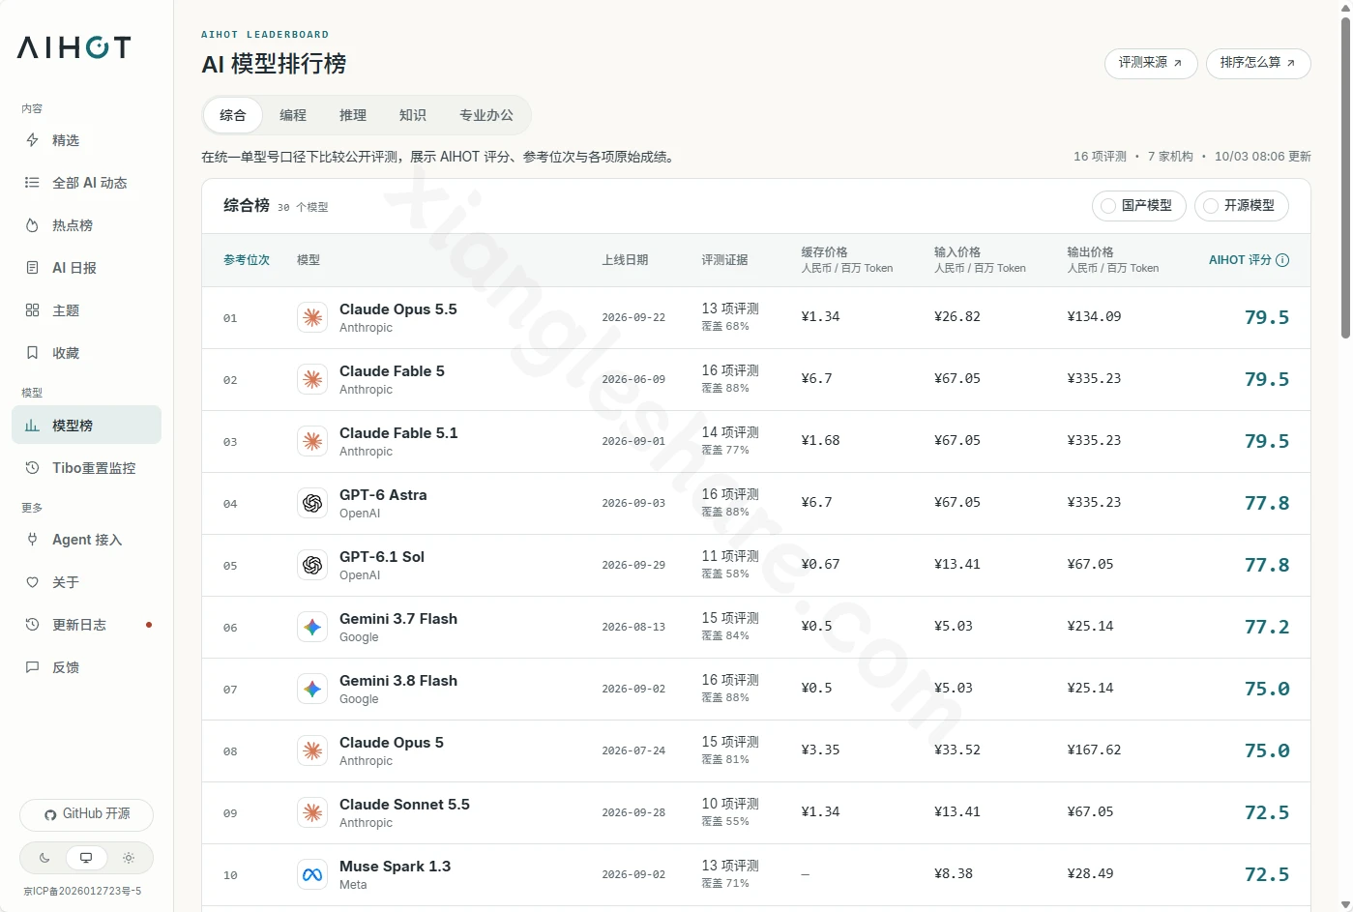This screenshot has height=912, width=1353.
Task: Open the 排序怎么算 link button
Action: tap(1258, 63)
